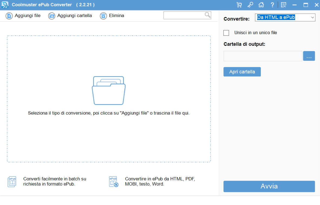Click the large folder drop-zone icon
This screenshot has width=320, height=205.
click(x=109, y=90)
